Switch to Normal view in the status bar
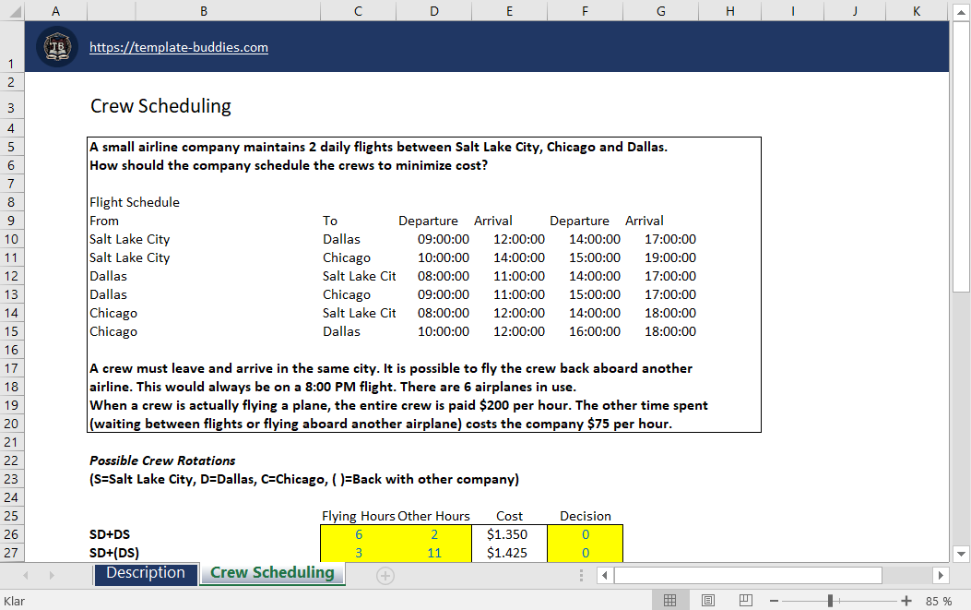 point(670,599)
